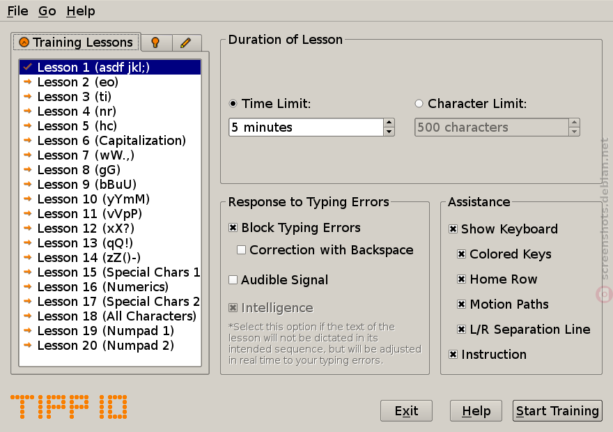Click the arrow icon beside Lesson 10
The width and height of the screenshot is (613, 432).
[x=27, y=199]
